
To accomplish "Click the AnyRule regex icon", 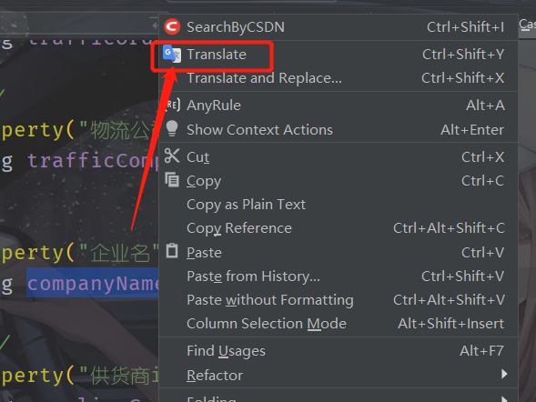I will coord(172,105).
